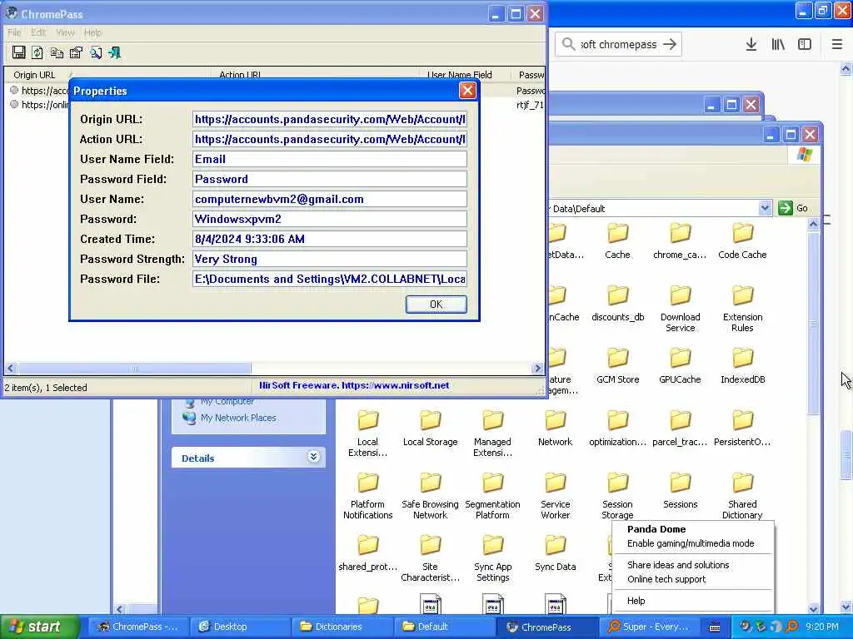Click the Properties toolbar icon in ChromePass
This screenshot has width=853, height=639.
click(76, 52)
